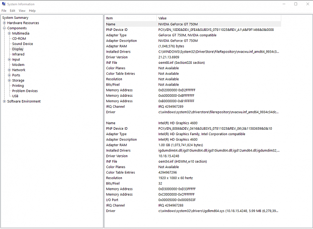The image size is (313, 229).
Task: Select the Software Environment tree item
Action: pyautogui.click(x=24, y=101)
